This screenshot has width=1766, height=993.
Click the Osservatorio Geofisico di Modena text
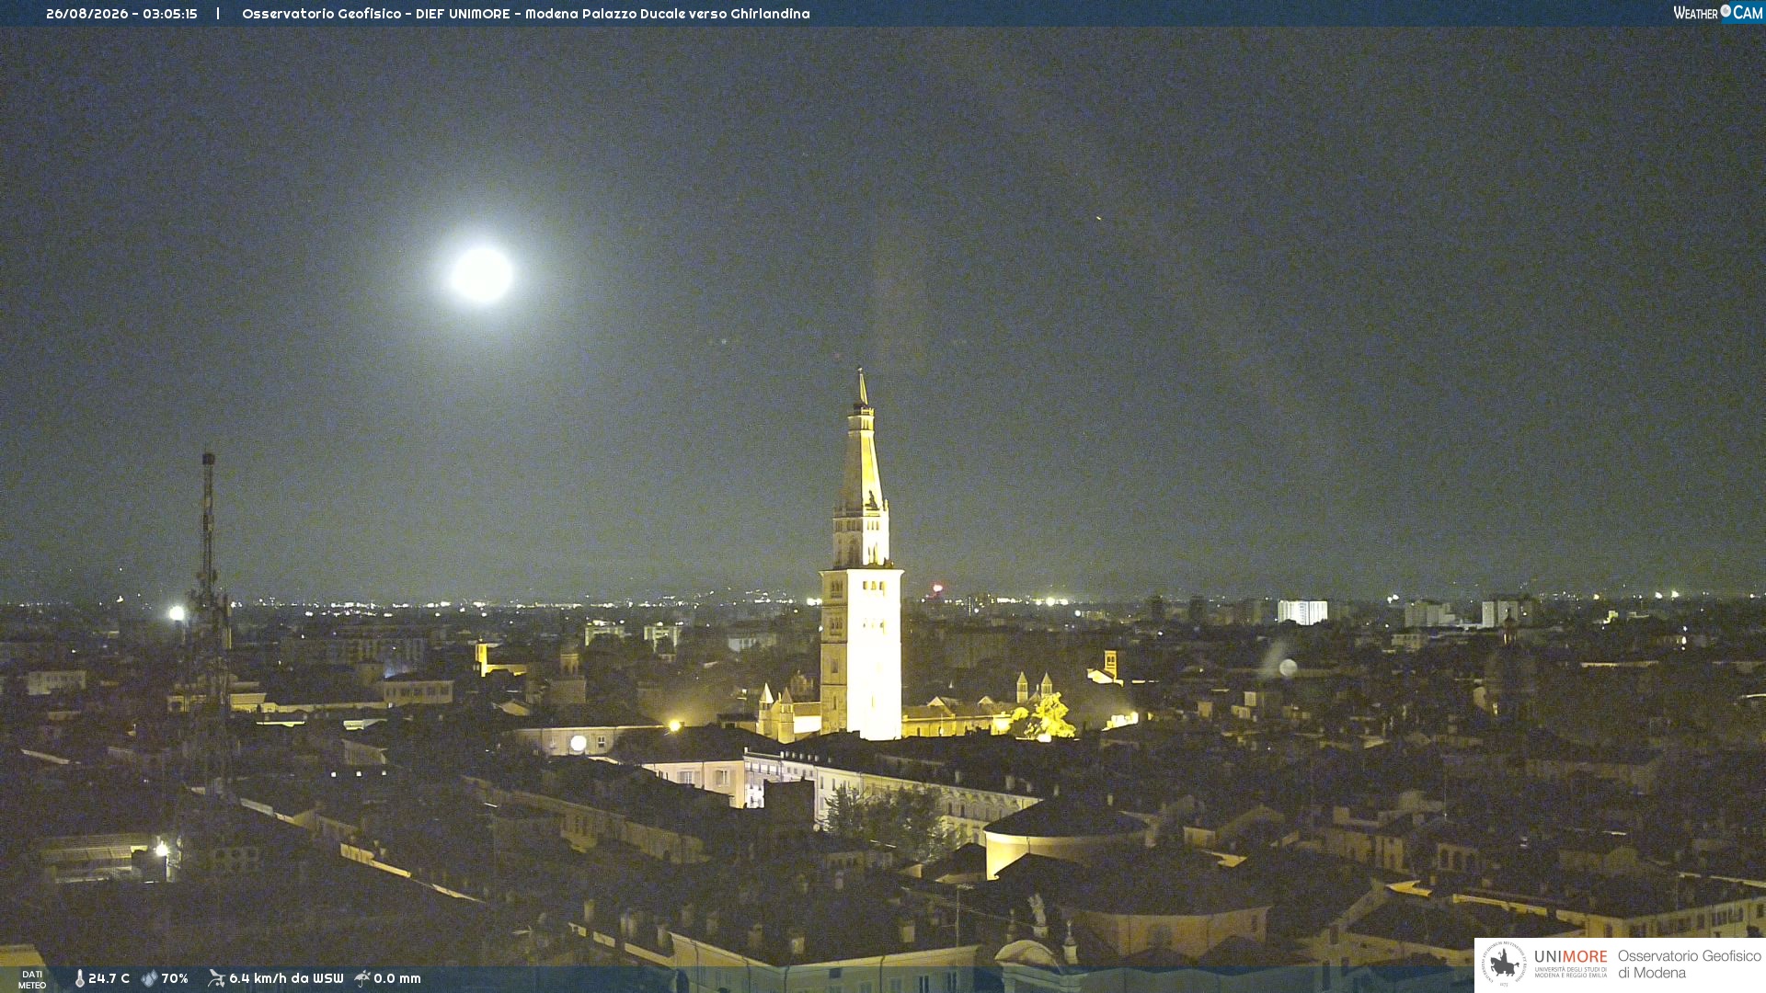click(x=1690, y=964)
